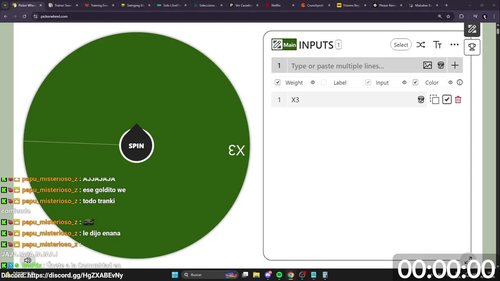Spin the wheel with the SPIN button
500x281 pixels.
coord(136,146)
